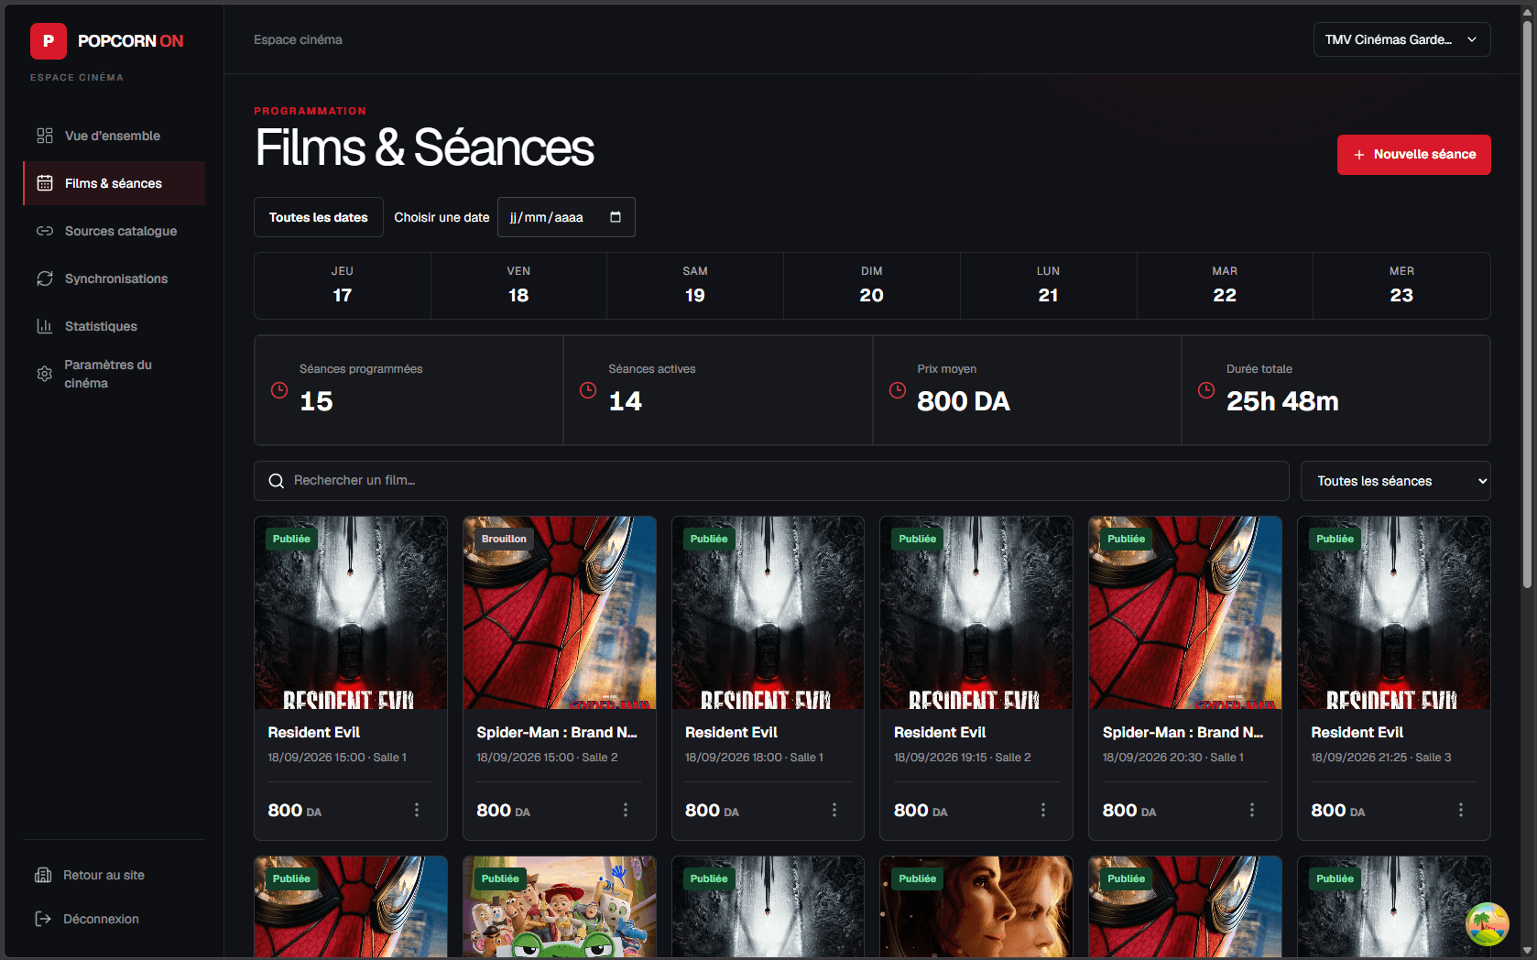
Task: Activate the Toutes les dates filter button
Action: tap(318, 217)
